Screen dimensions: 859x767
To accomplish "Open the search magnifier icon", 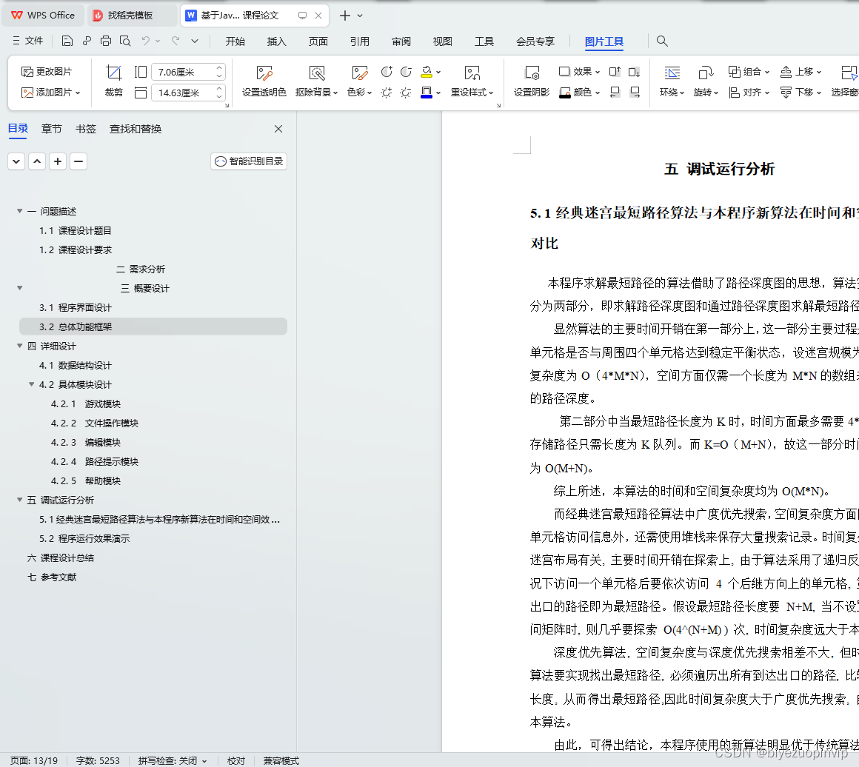I will pos(661,41).
